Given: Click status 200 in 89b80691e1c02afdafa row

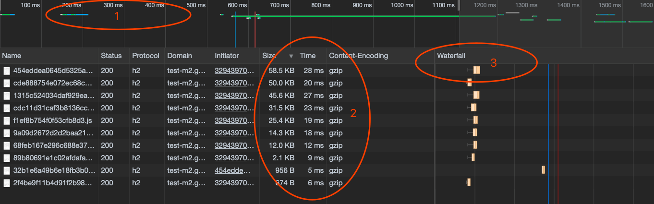Looking at the screenshot, I should click(107, 158).
